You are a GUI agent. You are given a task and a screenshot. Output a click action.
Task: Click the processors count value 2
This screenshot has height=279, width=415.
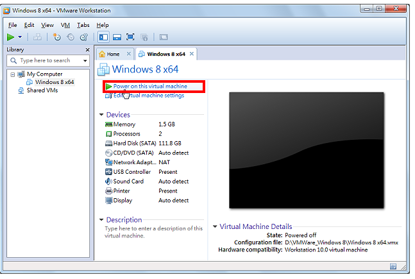160,133
